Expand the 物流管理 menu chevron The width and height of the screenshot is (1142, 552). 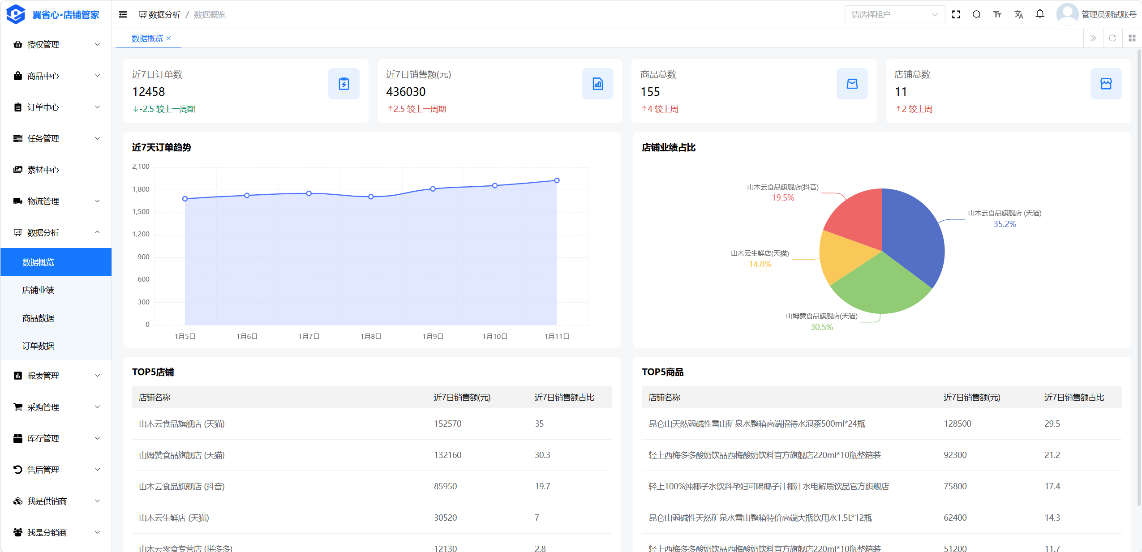(x=98, y=201)
